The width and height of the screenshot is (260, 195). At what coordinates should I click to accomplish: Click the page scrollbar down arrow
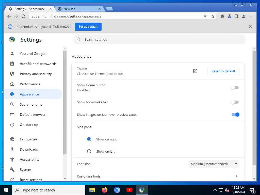point(254,179)
